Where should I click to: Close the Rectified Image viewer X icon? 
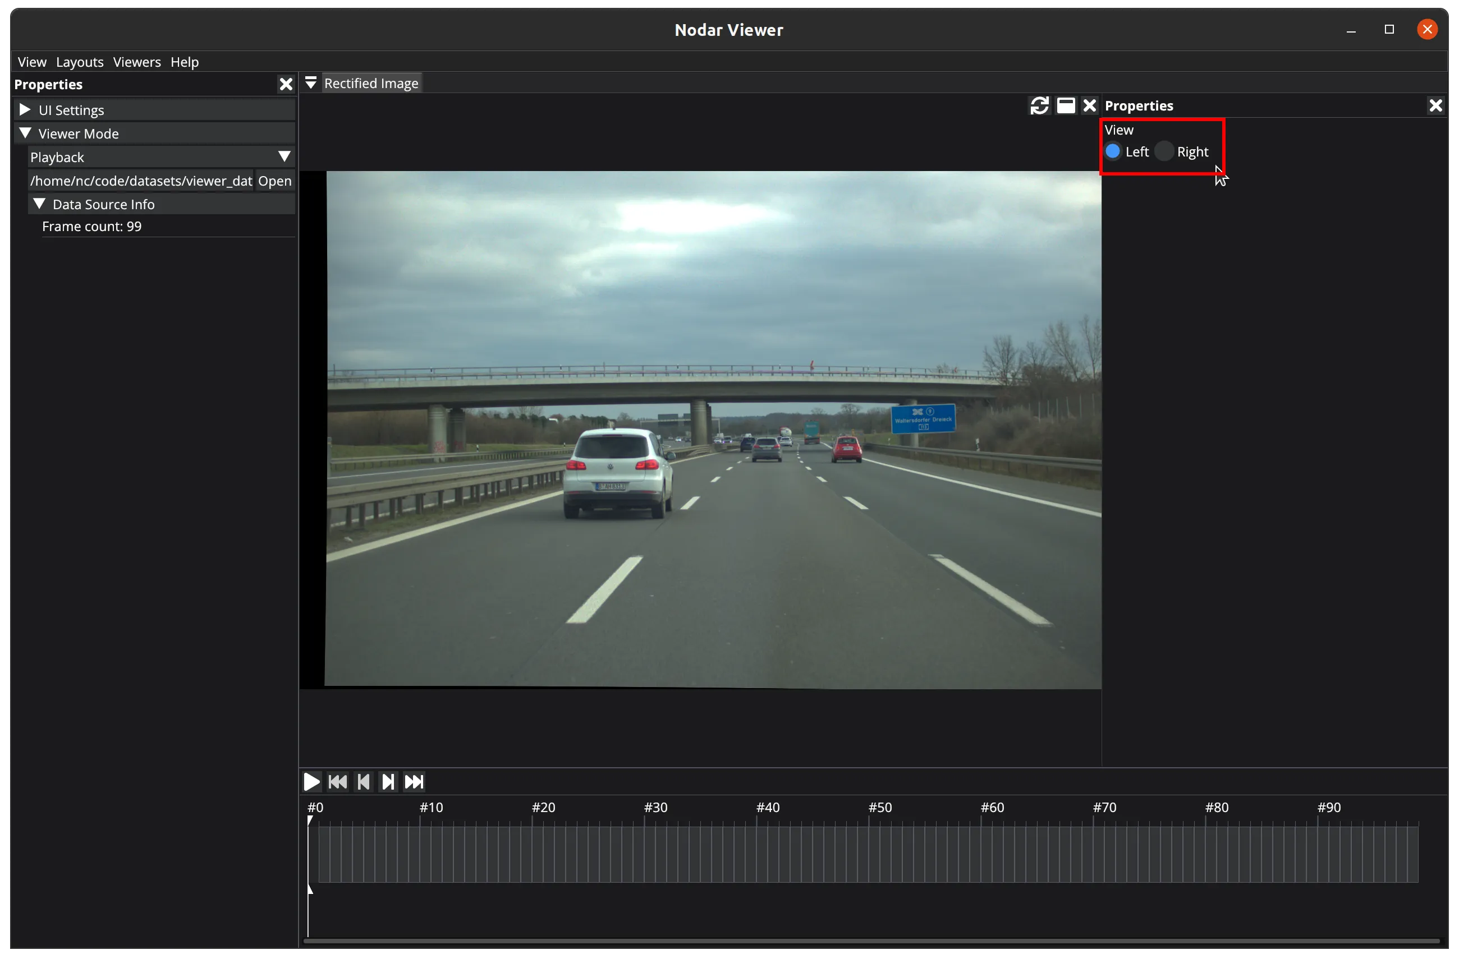(x=1089, y=106)
